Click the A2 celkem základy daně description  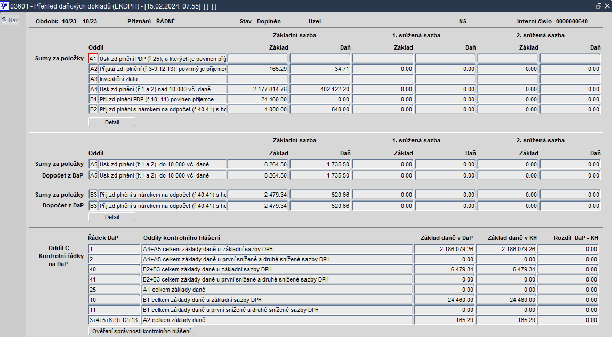(277, 320)
